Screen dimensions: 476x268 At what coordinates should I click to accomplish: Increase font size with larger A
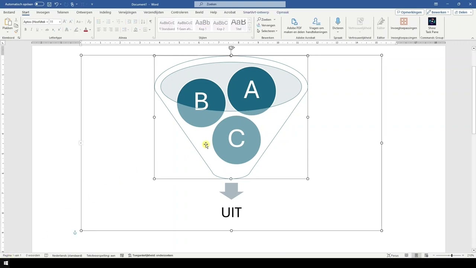[65, 22]
